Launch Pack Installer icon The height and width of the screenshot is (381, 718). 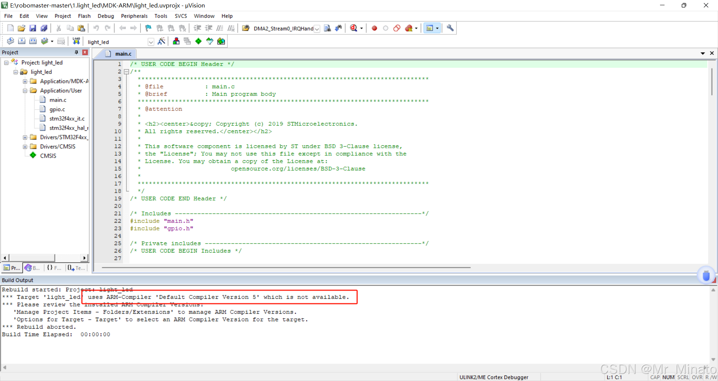[x=221, y=41]
